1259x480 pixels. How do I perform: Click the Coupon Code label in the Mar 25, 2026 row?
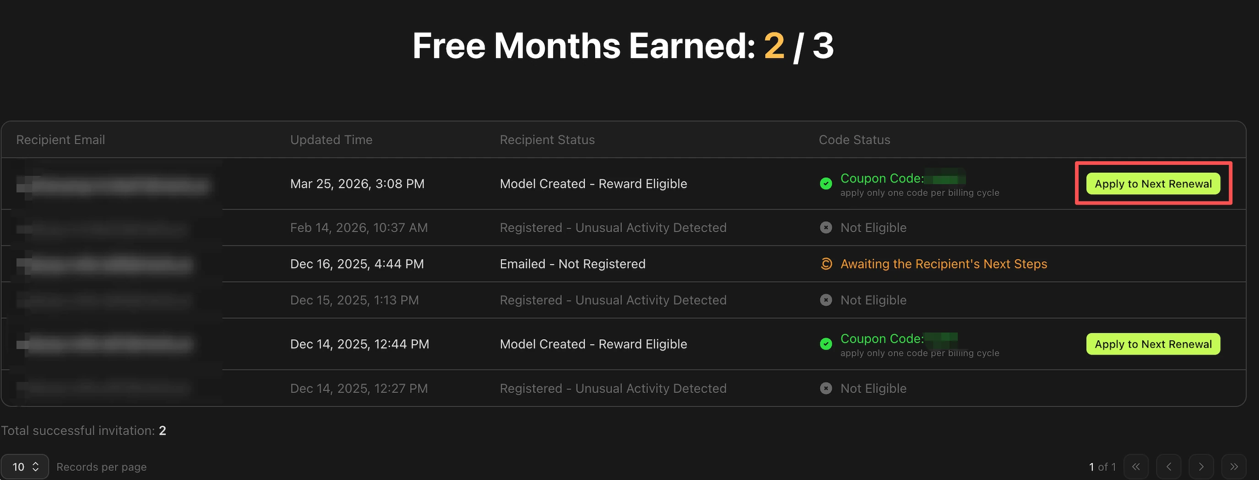[x=882, y=179]
